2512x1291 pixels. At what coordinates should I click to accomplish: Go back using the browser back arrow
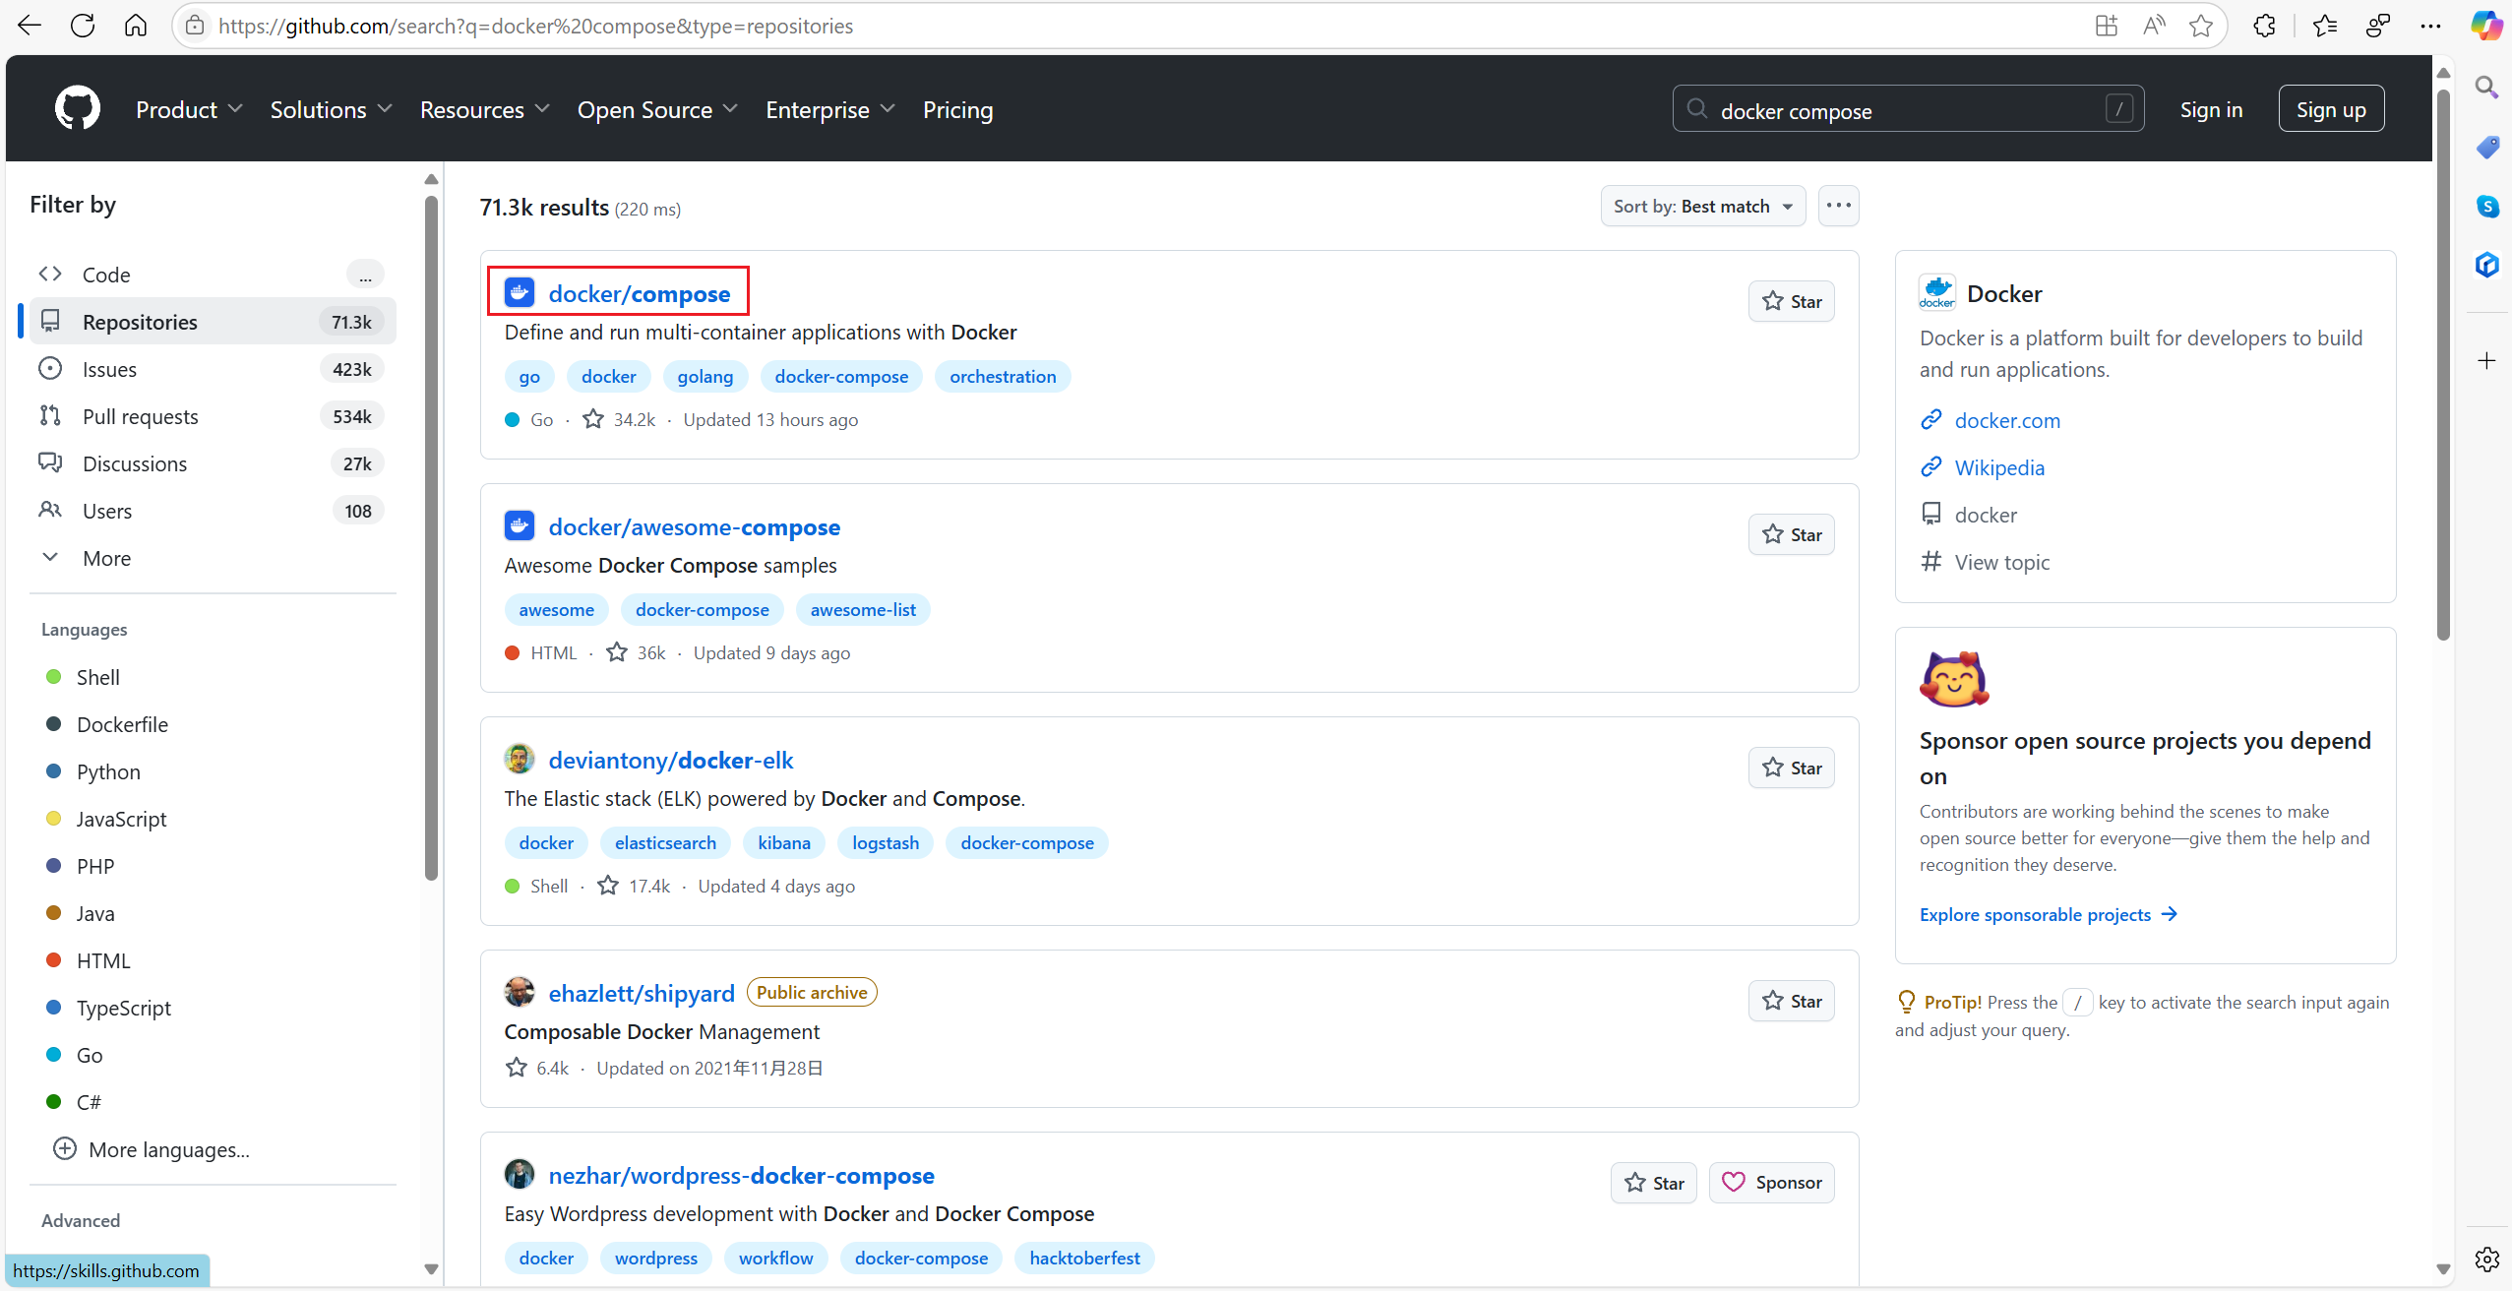point(29,26)
